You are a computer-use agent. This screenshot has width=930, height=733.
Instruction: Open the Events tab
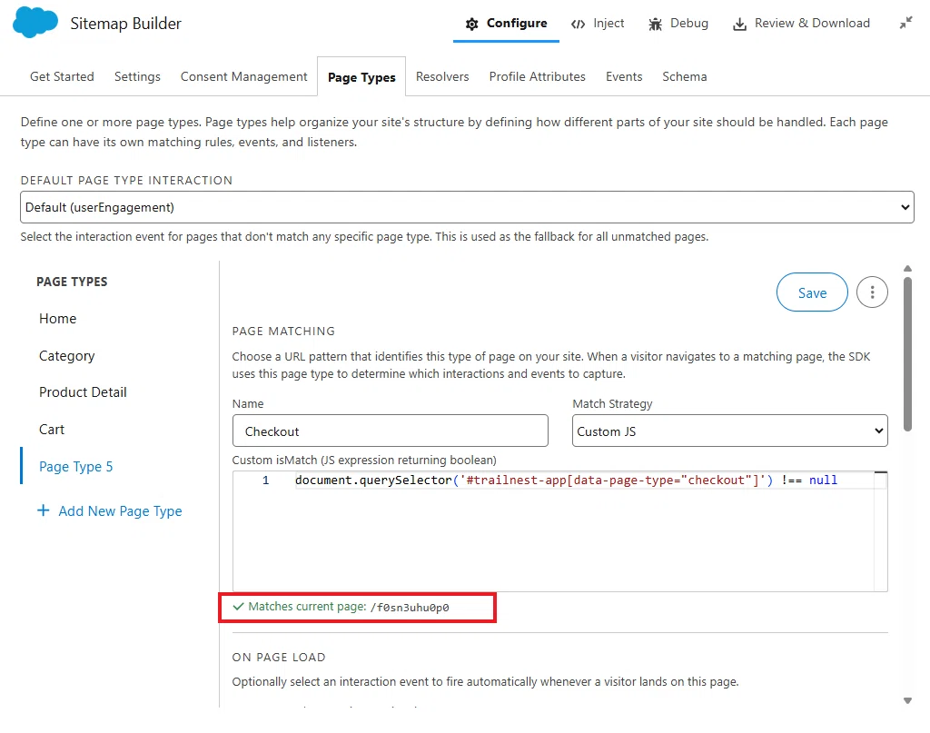point(623,76)
